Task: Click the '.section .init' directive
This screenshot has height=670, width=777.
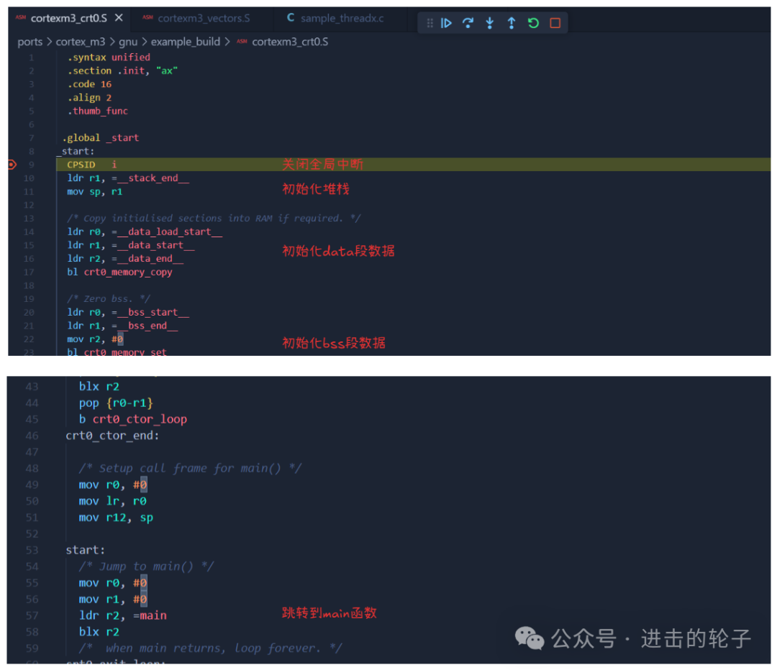Action: point(122,71)
